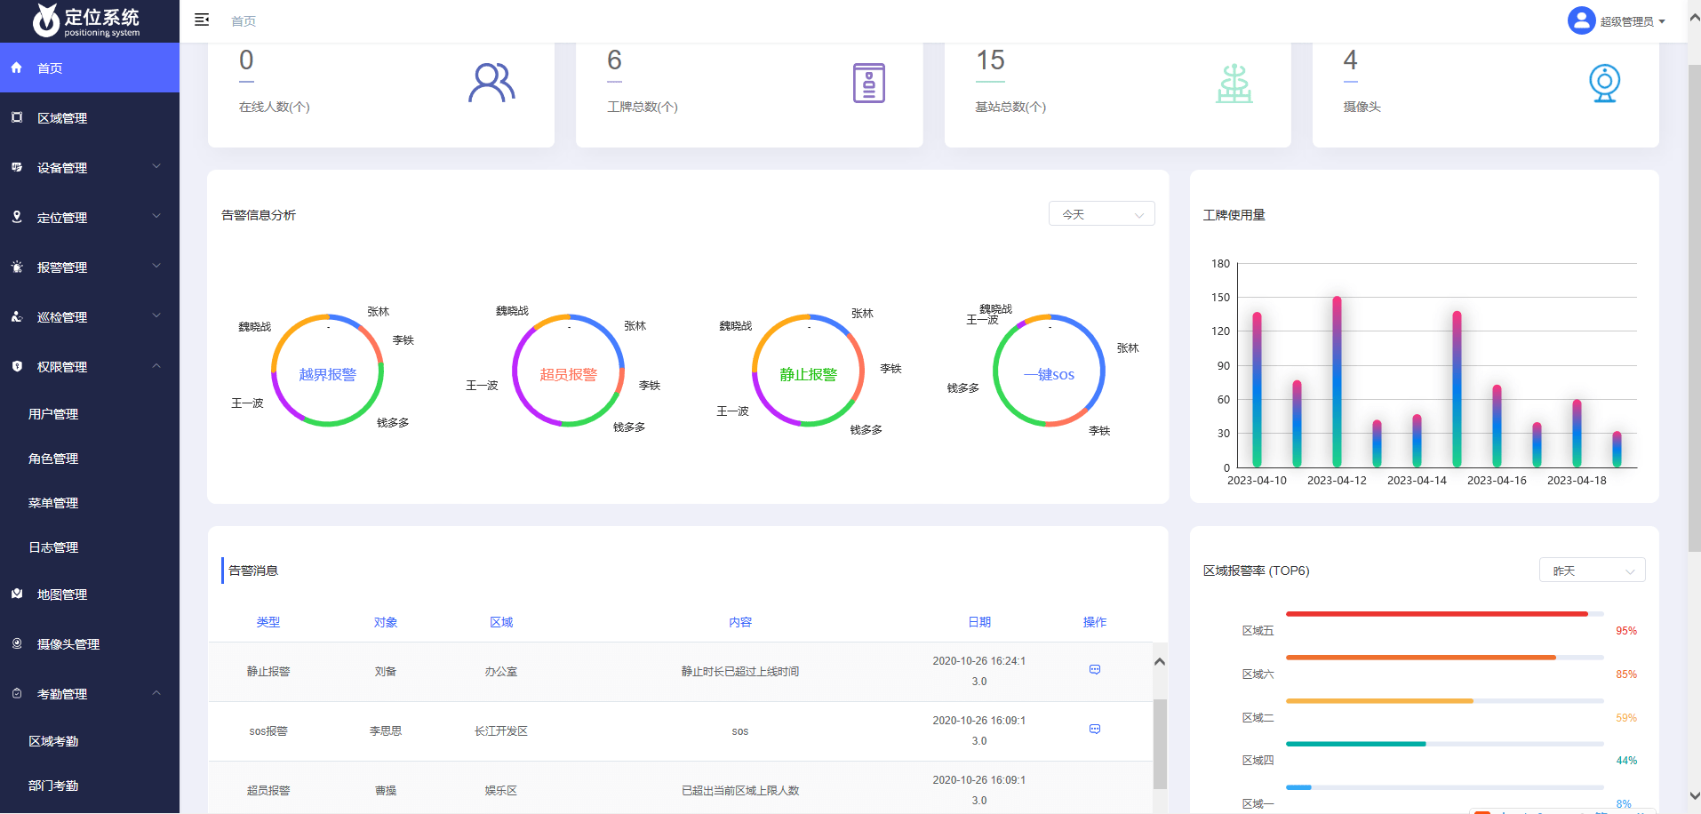Screen dimensions: 1701x814
Task: Click the 权限管理 shield icon
Action: pyautogui.click(x=16, y=366)
